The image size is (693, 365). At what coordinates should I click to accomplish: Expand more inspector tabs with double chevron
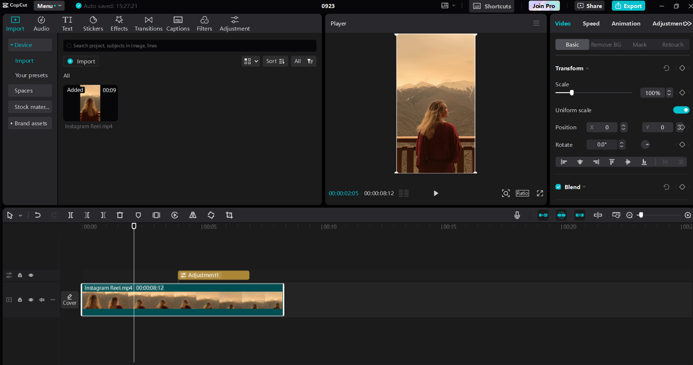point(688,23)
